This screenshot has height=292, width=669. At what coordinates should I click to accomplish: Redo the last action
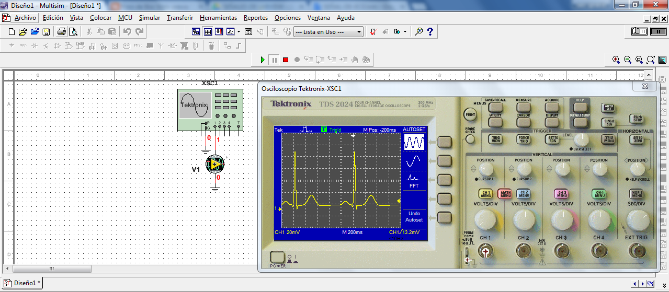click(139, 32)
